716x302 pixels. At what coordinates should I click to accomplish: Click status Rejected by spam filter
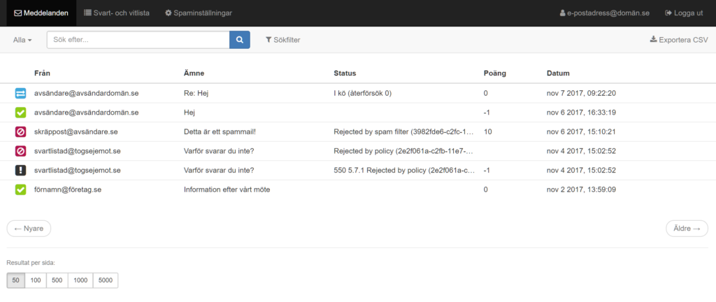404,132
